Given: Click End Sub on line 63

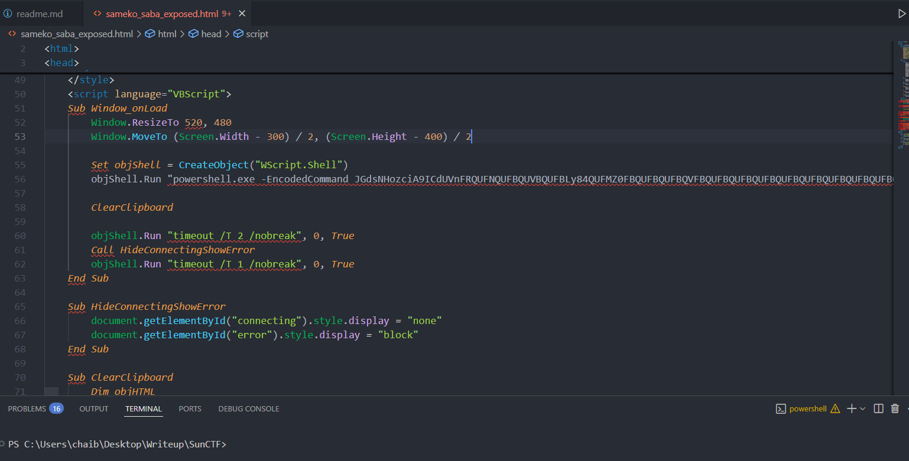Looking at the screenshot, I should point(88,279).
